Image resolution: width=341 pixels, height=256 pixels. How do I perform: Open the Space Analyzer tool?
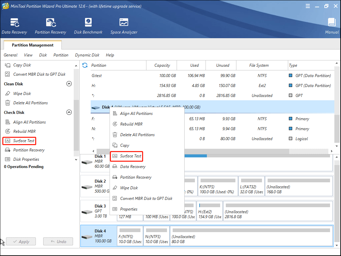pyautogui.click(x=124, y=26)
